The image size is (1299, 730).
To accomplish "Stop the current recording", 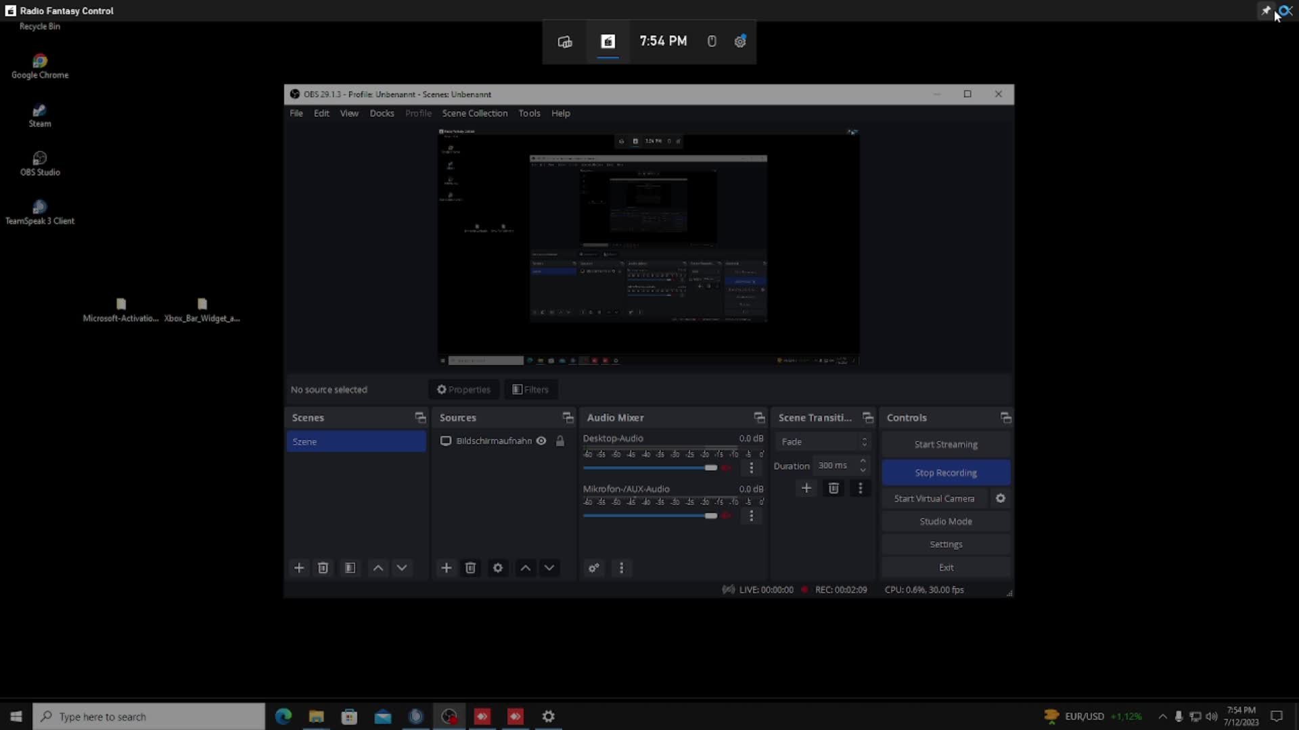I will [946, 472].
